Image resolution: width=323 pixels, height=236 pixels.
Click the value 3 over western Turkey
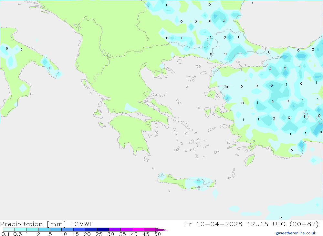coord(272,85)
